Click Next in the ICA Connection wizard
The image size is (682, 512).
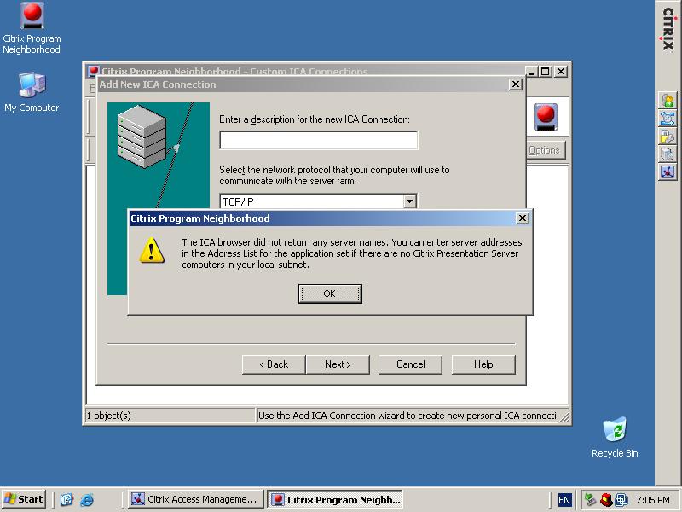[338, 364]
